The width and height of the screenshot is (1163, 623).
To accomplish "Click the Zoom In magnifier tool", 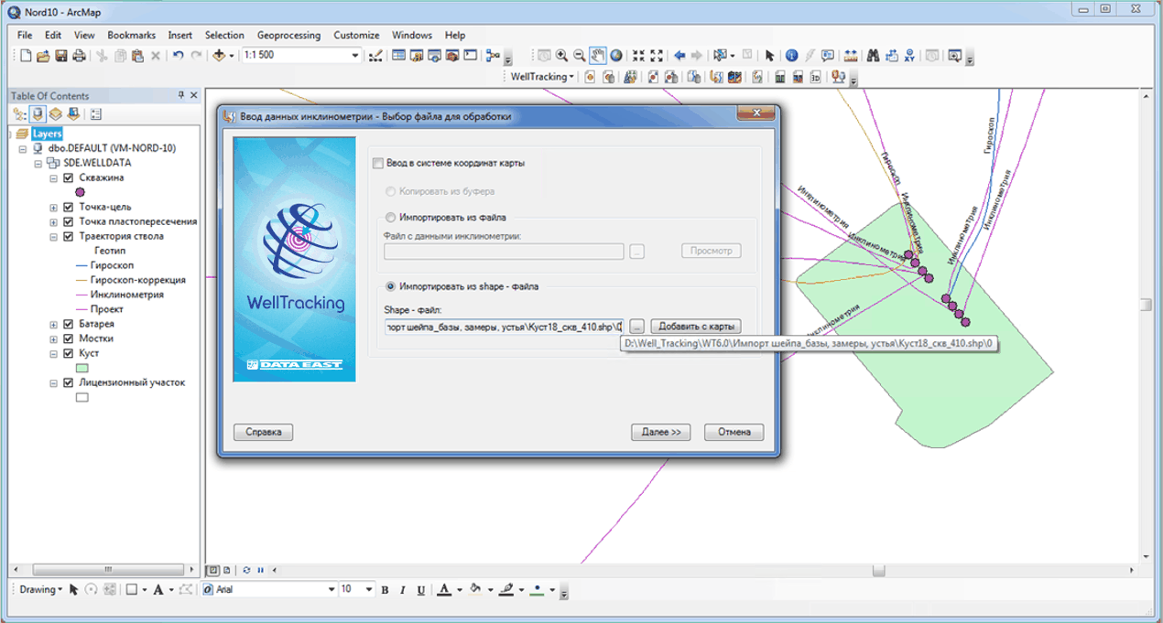I will tap(561, 56).
